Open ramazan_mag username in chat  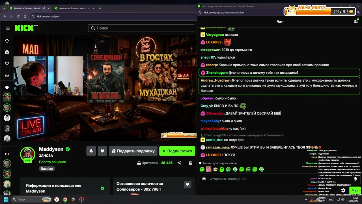click(x=217, y=147)
